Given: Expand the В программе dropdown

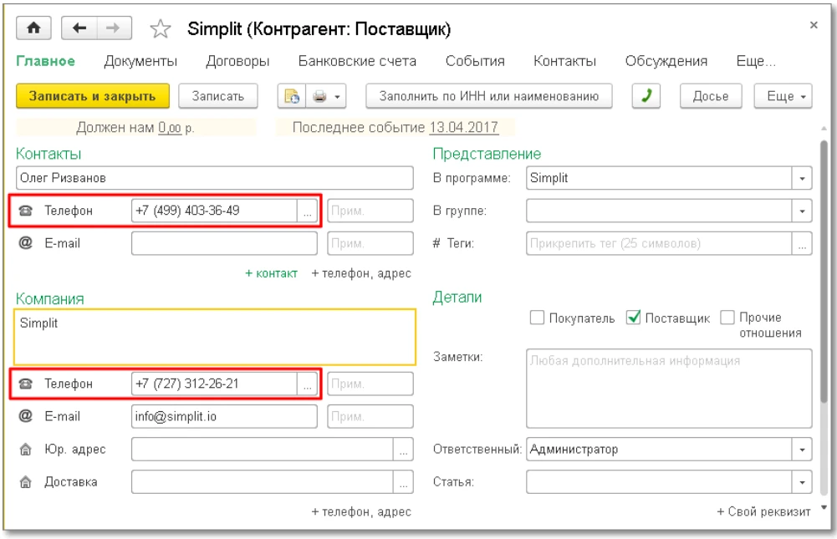Looking at the screenshot, I should click(x=803, y=179).
